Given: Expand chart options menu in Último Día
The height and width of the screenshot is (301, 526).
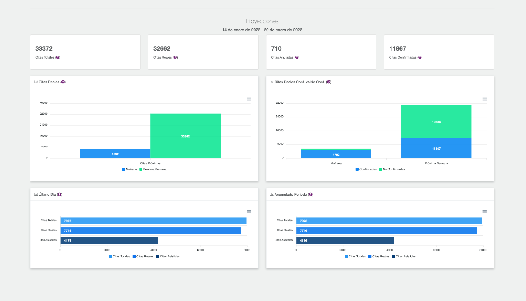Looking at the screenshot, I should pyautogui.click(x=249, y=212).
